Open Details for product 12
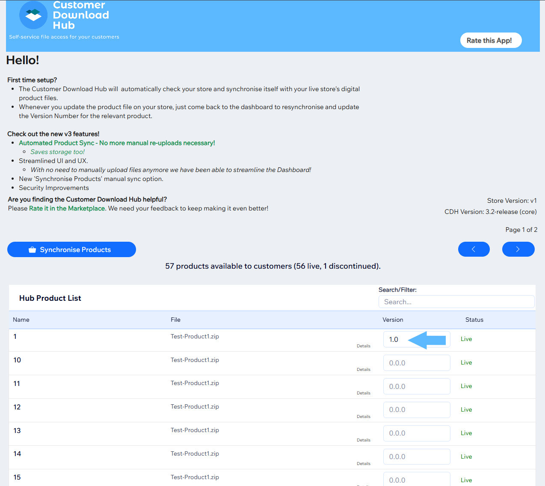 pos(364,416)
